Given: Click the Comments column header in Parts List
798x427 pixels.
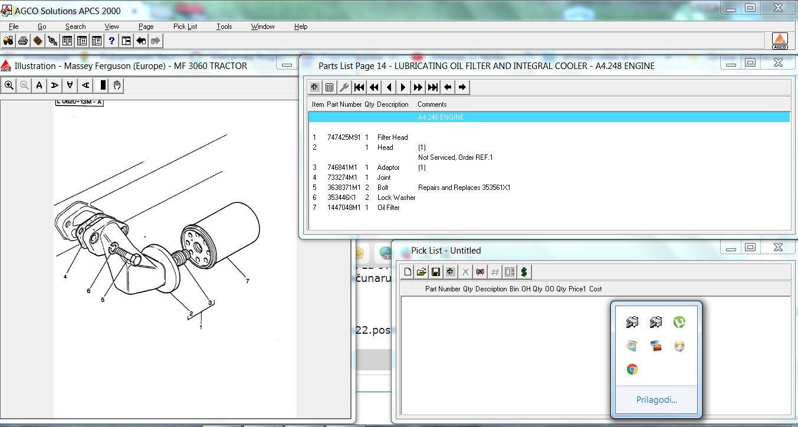Looking at the screenshot, I should click(x=432, y=104).
